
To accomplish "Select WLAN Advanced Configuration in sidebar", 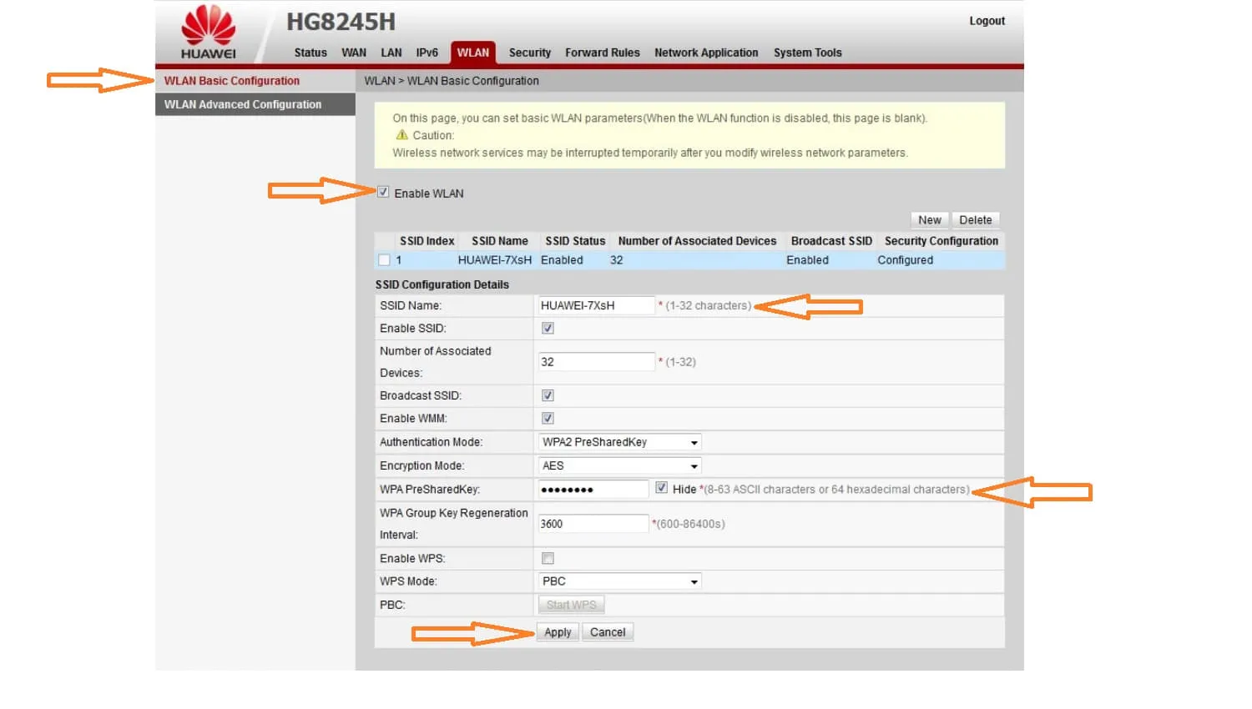I will 255,104.
